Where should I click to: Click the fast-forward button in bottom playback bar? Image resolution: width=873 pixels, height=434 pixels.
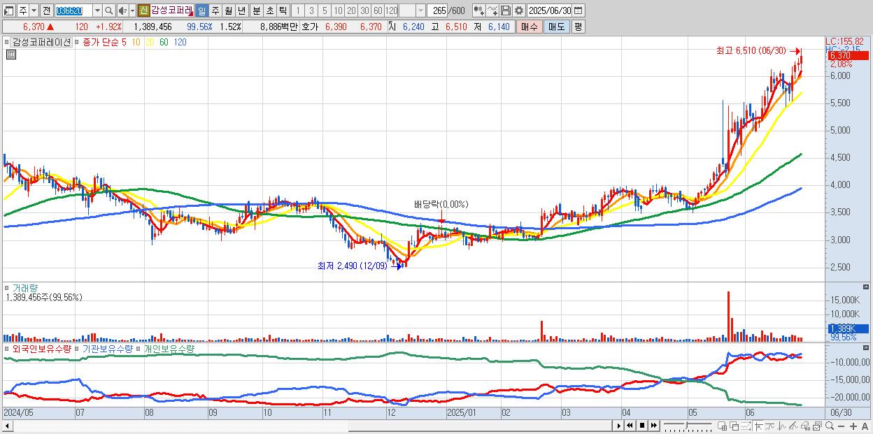(654, 426)
